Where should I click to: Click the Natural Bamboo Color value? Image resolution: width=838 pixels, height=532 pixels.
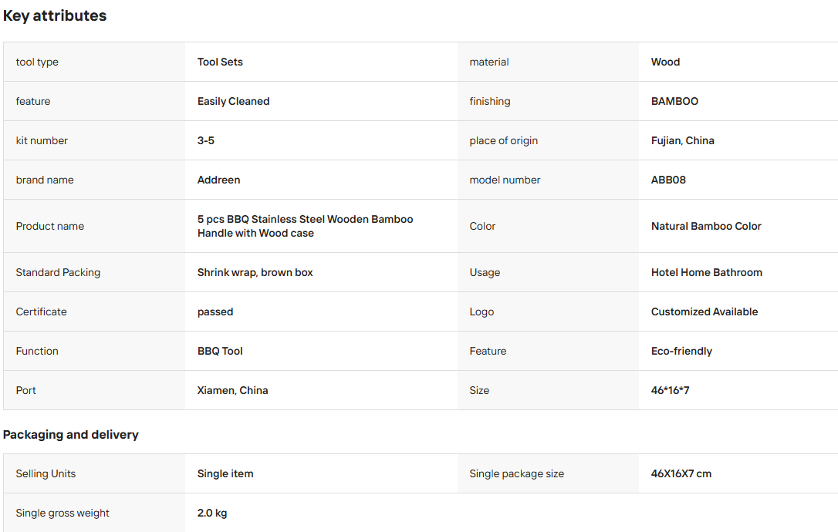[706, 226]
